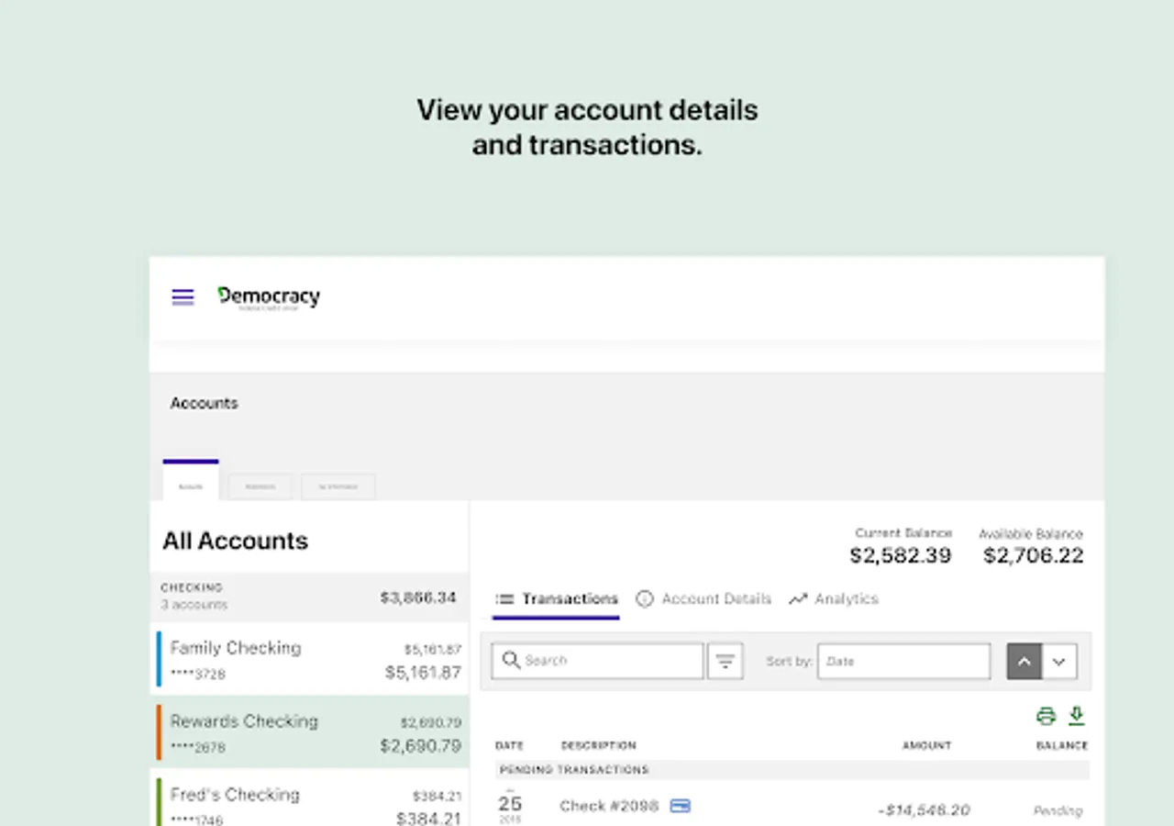The image size is (1174, 826).
Task: Click the Account Details info icon
Action: [645, 599]
